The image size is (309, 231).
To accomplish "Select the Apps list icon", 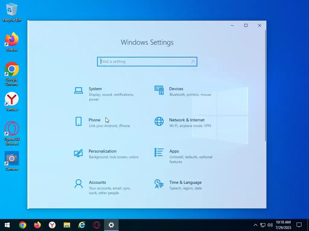I will [159, 152].
